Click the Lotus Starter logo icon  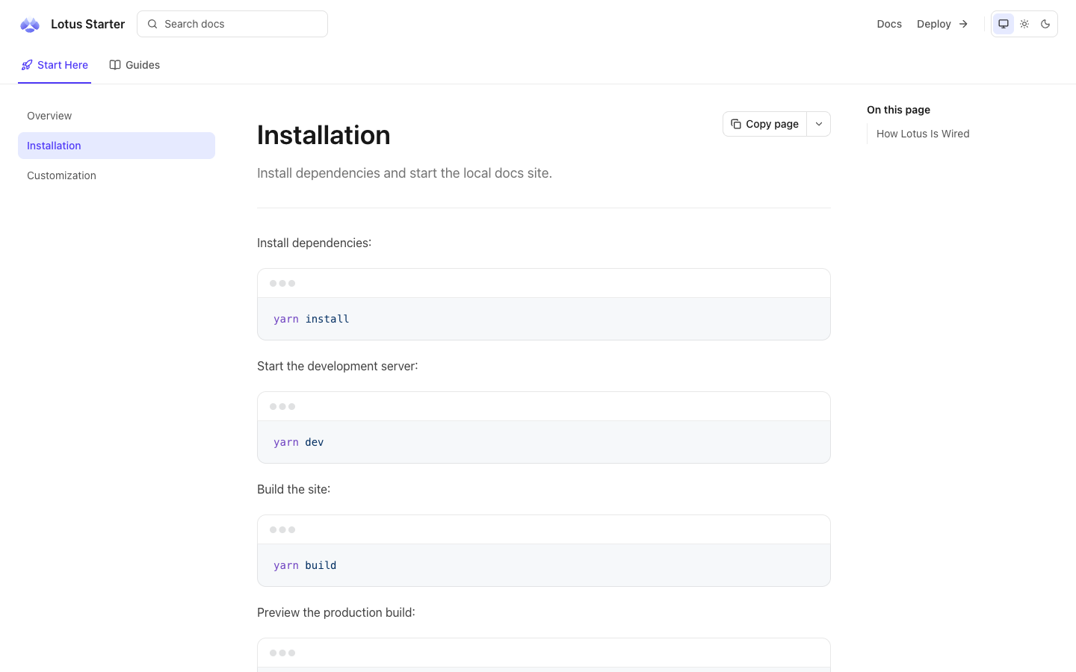pyautogui.click(x=30, y=25)
